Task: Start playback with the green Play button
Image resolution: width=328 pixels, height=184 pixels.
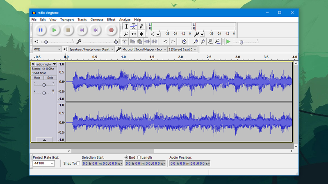Action: 54,30
